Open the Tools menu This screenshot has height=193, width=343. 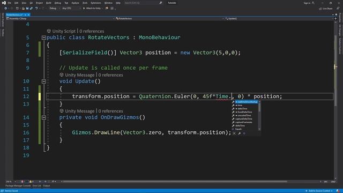pos(85,3)
